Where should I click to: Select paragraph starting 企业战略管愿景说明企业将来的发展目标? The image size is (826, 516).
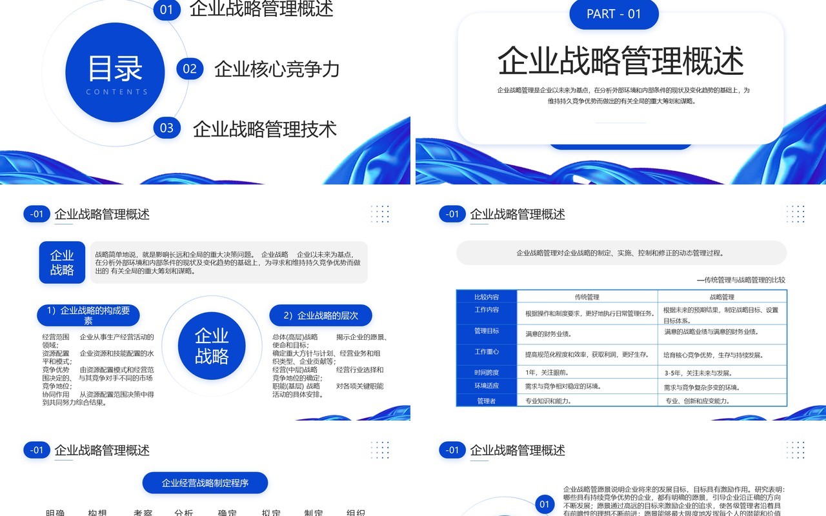click(x=674, y=501)
